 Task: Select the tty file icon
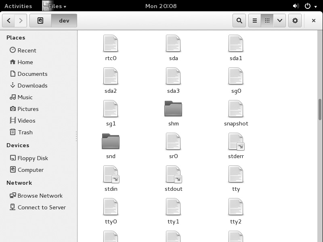236,175
